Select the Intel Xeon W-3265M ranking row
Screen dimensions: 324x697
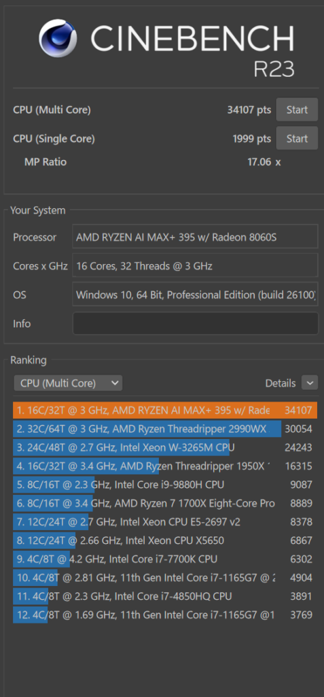[165, 447]
